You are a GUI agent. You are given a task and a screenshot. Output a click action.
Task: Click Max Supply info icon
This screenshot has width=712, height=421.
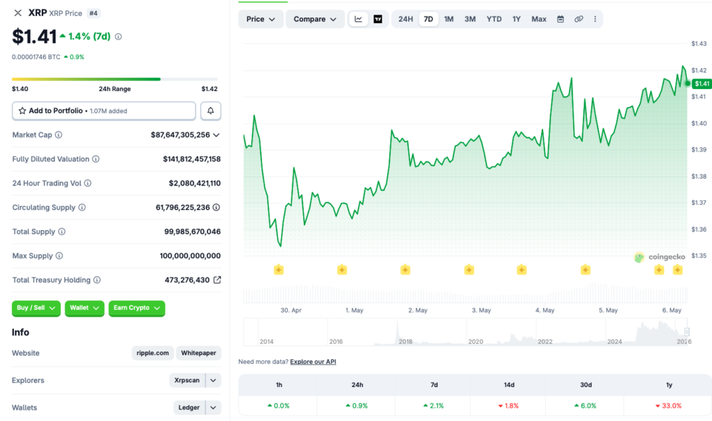(x=59, y=256)
